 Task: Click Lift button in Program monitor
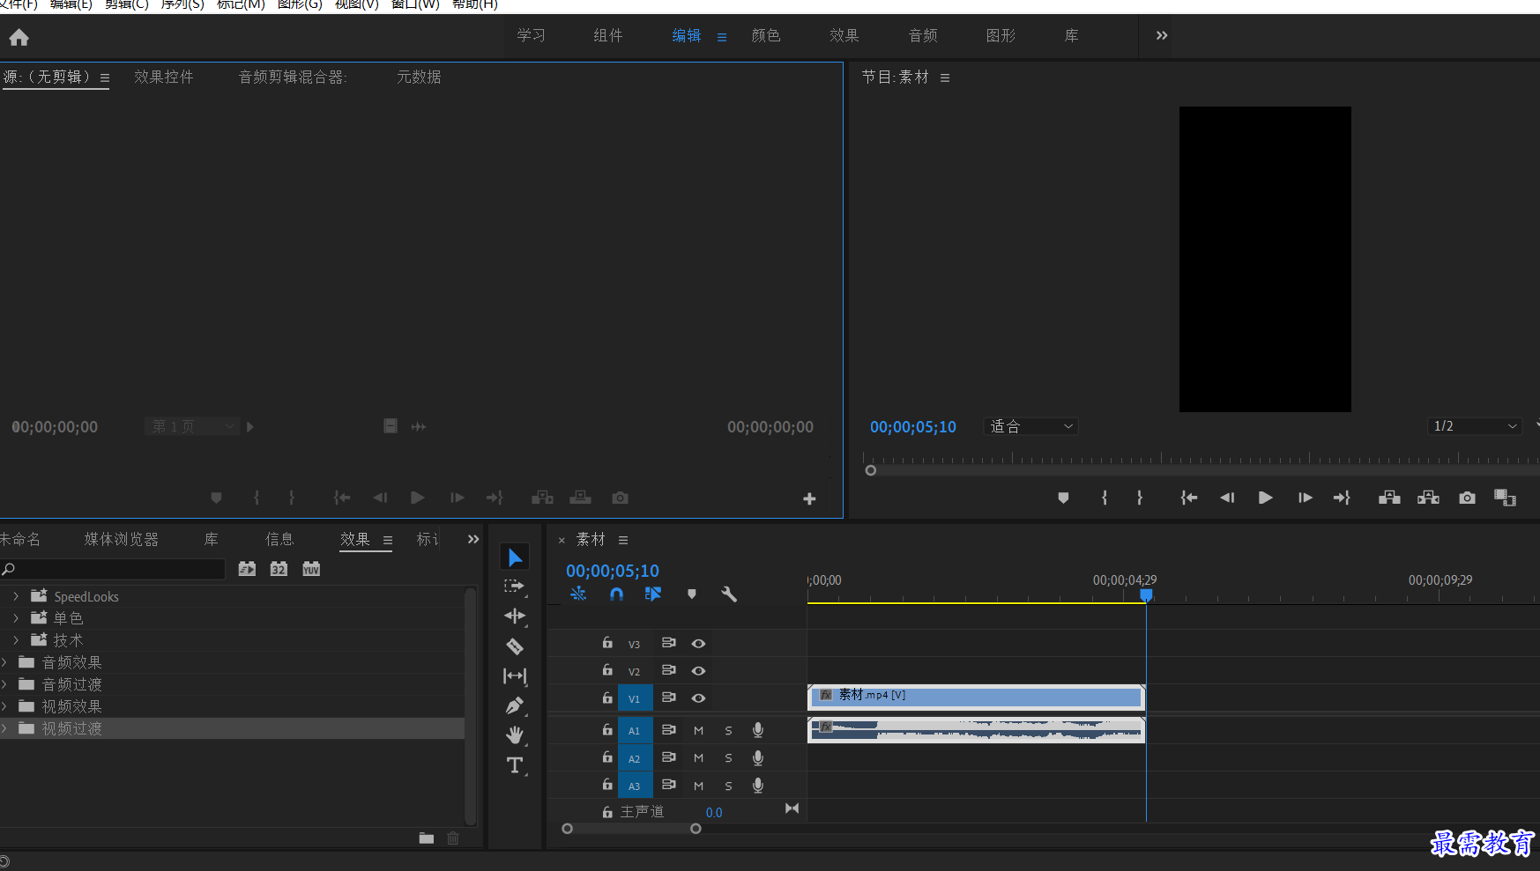click(x=1389, y=498)
